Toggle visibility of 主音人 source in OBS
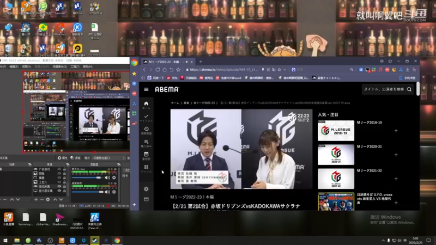The width and height of the screenshot is (436, 245). (59, 182)
